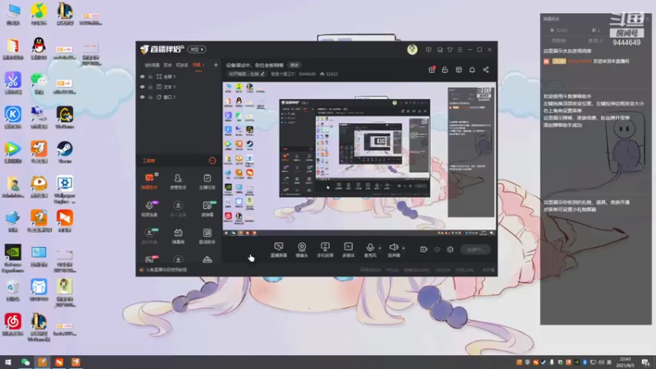Screen dimensions: 656x369
Task: Open the user avatar in the title bar
Action: pos(412,49)
